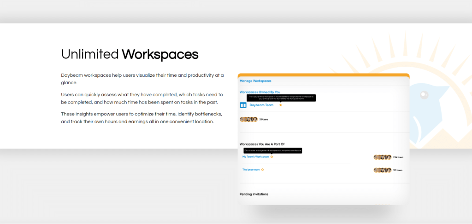This screenshot has height=224, width=472.
Task: Toggle the star next to The best team
Action: [263, 170]
